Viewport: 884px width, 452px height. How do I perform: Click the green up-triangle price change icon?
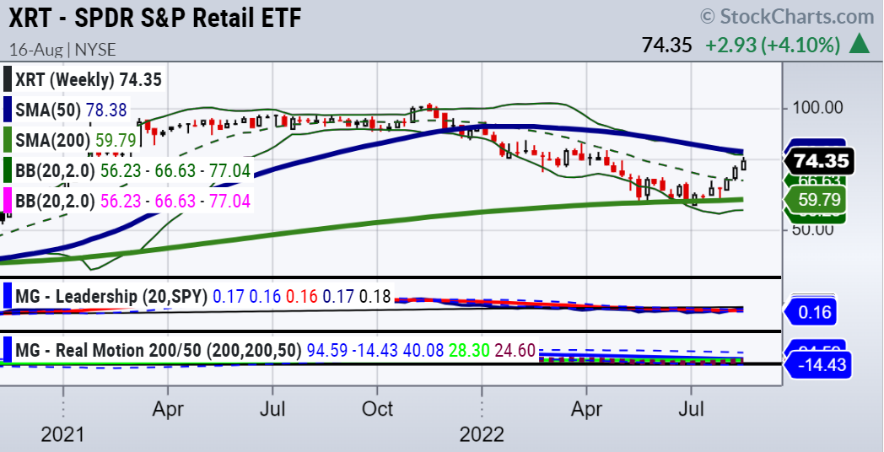(x=860, y=44)
